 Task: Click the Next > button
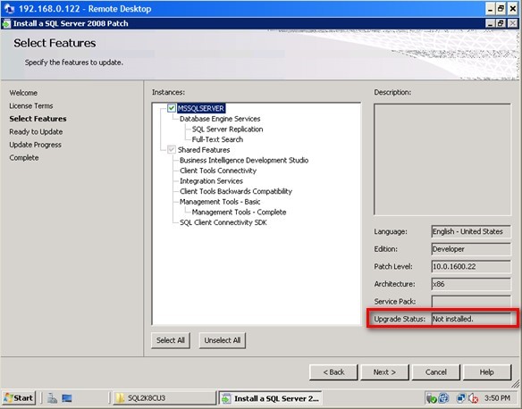pos(384,372)
